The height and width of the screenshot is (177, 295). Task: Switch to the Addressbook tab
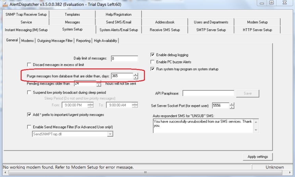pos(165,22)
